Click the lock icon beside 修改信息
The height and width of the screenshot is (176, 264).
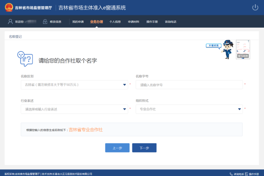45,21
